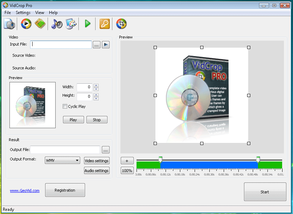Click the right trim end slider handle
The height and width of the screenshot is (214, 293).
pos(258,159)
